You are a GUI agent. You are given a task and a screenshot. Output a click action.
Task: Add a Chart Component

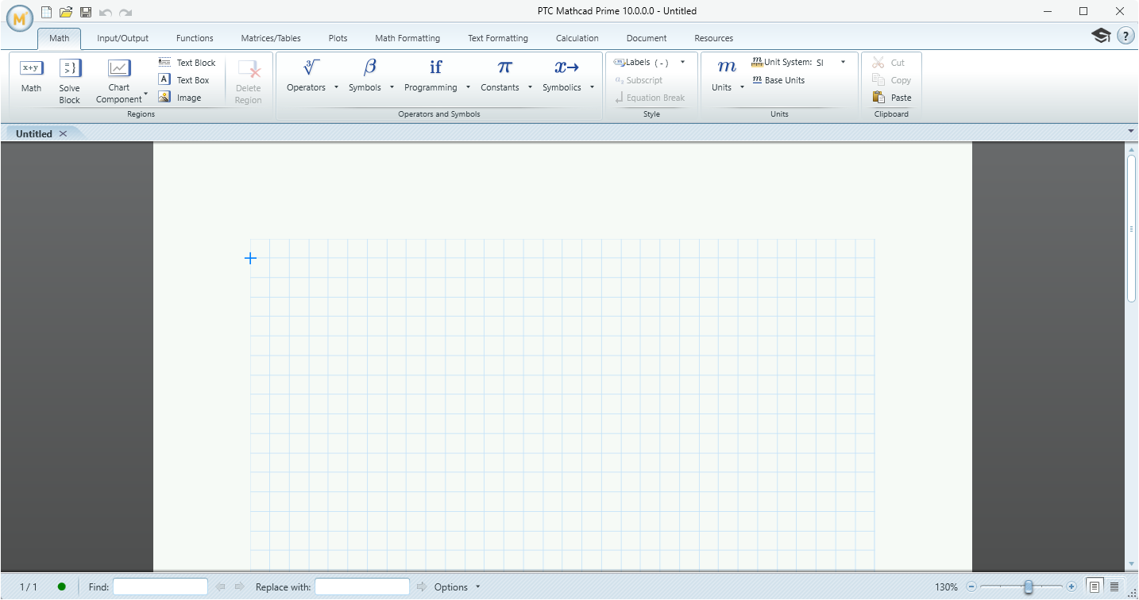(118, 77)
